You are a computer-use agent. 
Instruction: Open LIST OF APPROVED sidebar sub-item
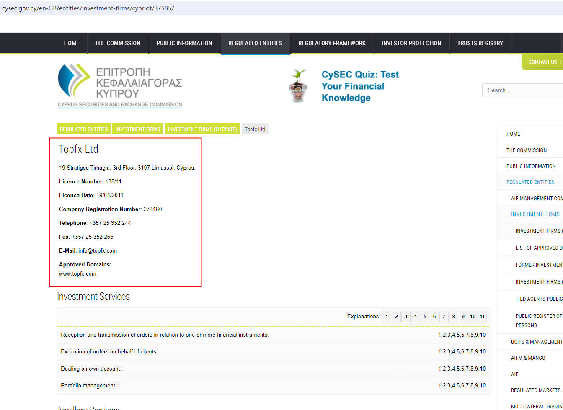pos(530,248)
